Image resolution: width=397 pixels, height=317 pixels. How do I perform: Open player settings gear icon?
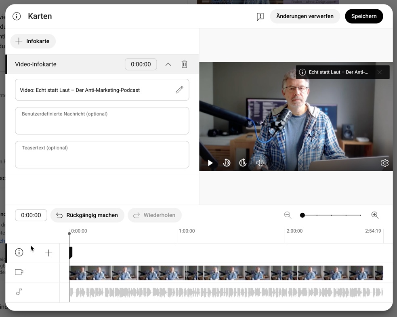384,163
